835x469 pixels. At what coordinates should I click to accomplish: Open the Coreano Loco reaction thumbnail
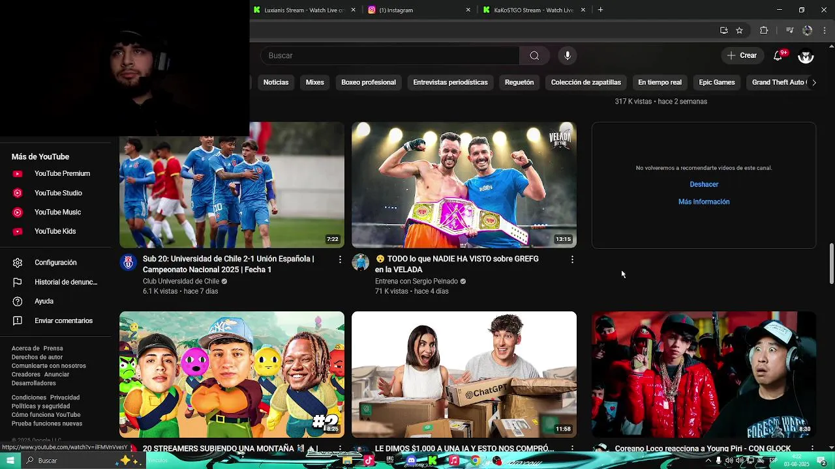(704, 375)
